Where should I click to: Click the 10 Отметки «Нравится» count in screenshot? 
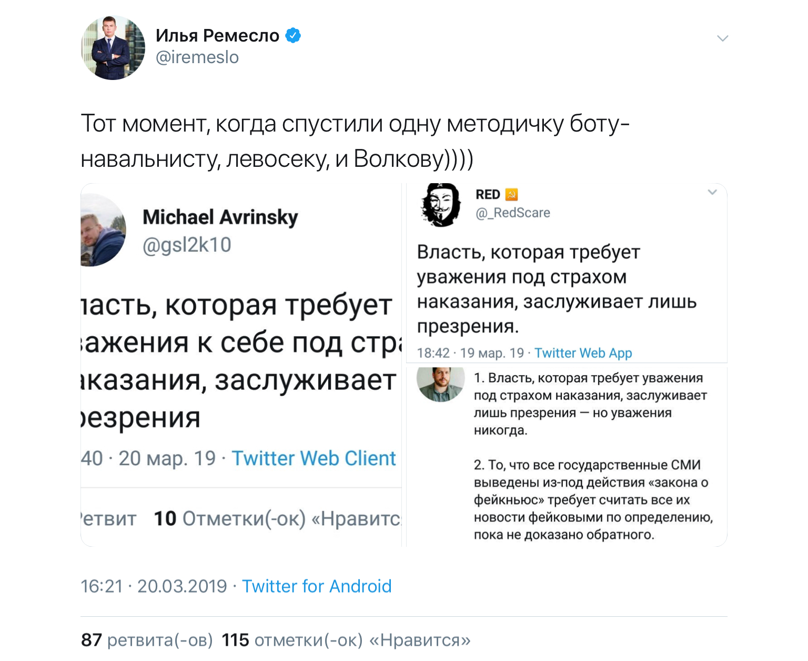[x=277, y=519]
